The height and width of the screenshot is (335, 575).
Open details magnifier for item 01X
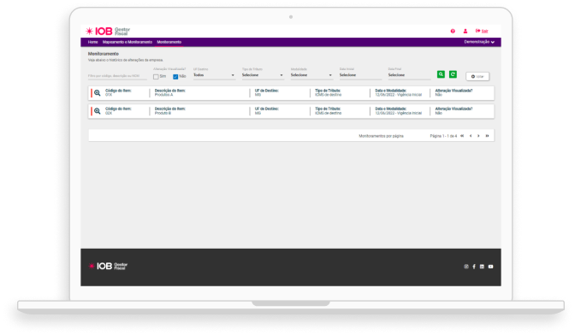pyautogui.click(x=98, y=93)
